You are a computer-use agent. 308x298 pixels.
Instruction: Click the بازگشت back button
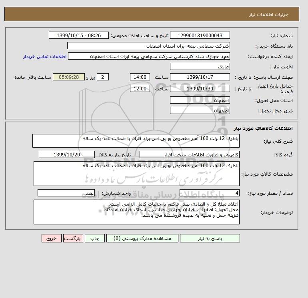(x=73, y=238)
